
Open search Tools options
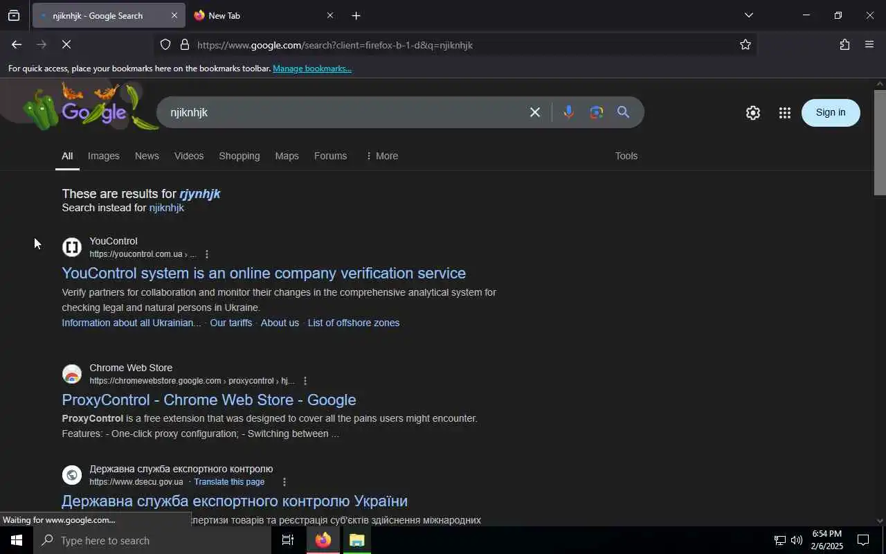tap(626, 156)
